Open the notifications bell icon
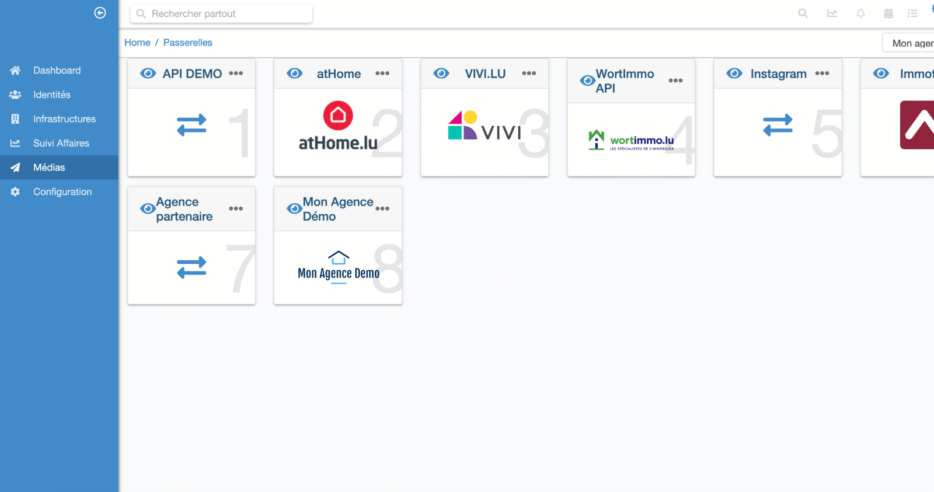934x492 pixels. [860, 13]
